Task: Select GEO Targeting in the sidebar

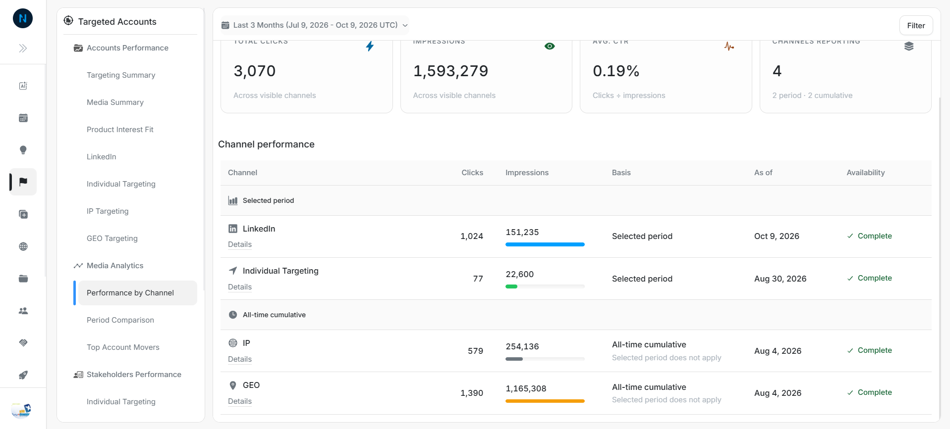Action: click(x=112, y=238)
